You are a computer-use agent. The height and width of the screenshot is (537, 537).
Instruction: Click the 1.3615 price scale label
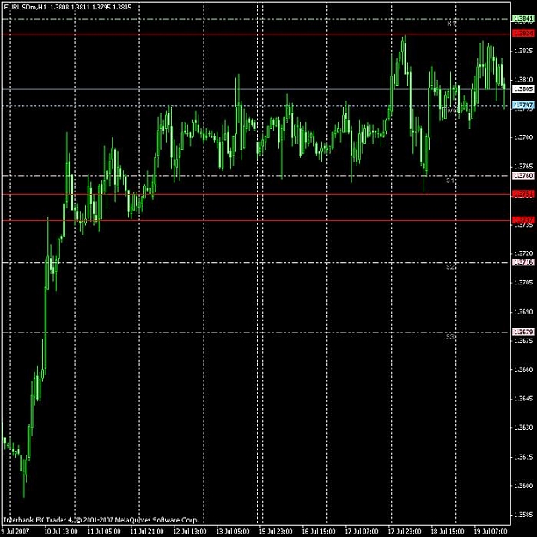coord(523,457)
